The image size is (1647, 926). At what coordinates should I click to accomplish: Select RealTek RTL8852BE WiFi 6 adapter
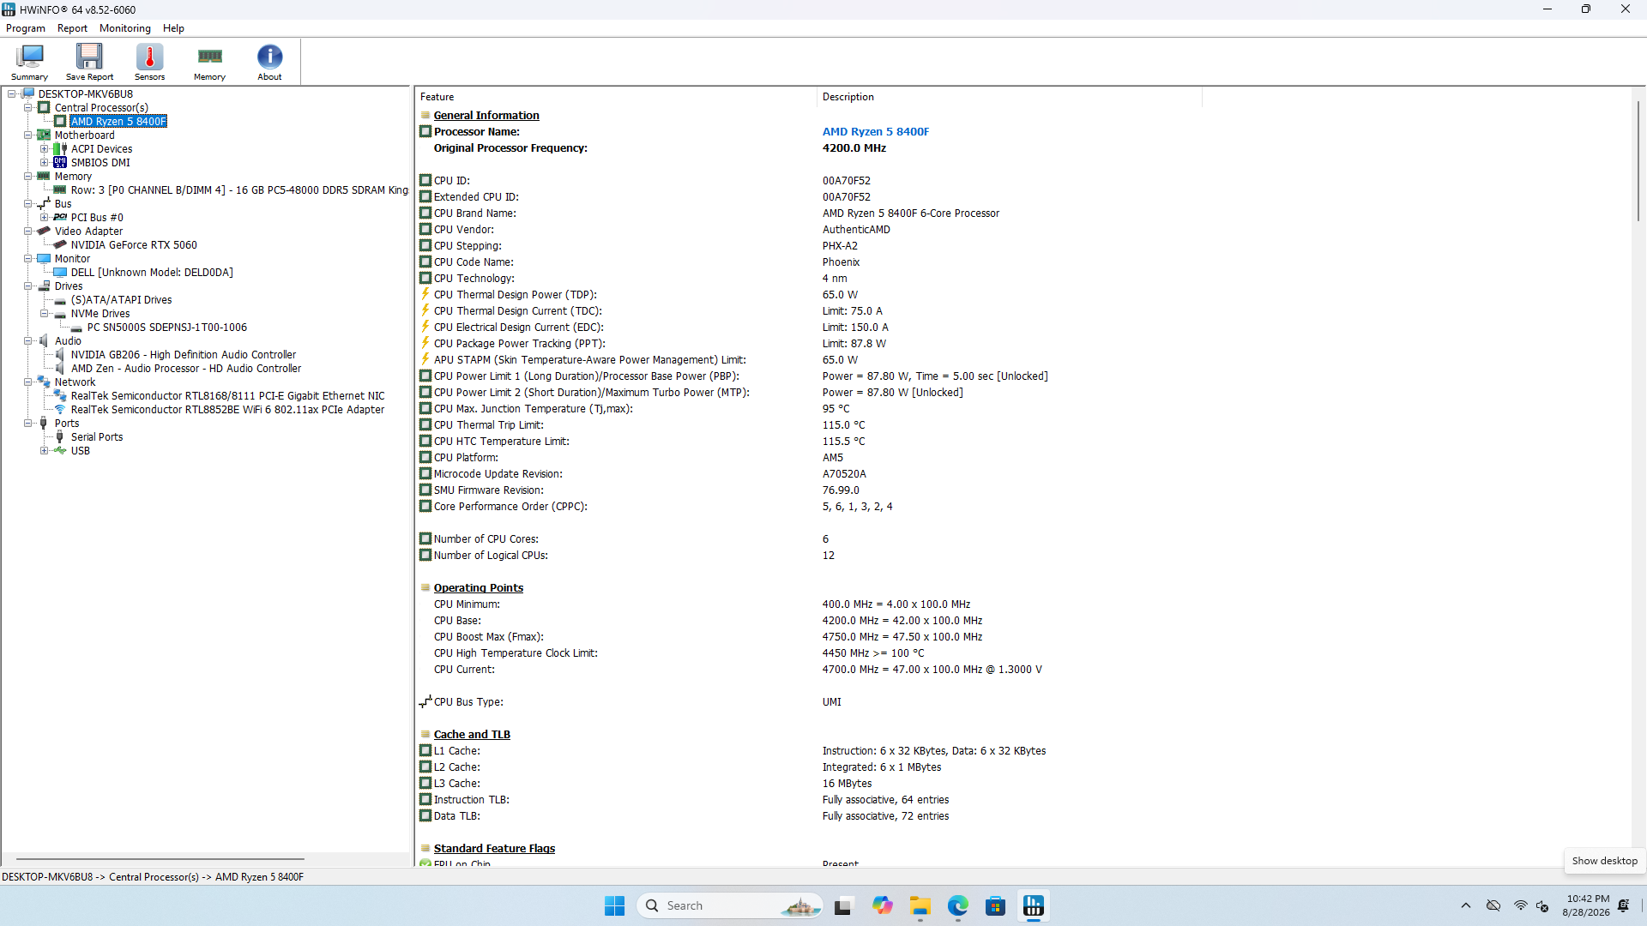click(227, 409)
